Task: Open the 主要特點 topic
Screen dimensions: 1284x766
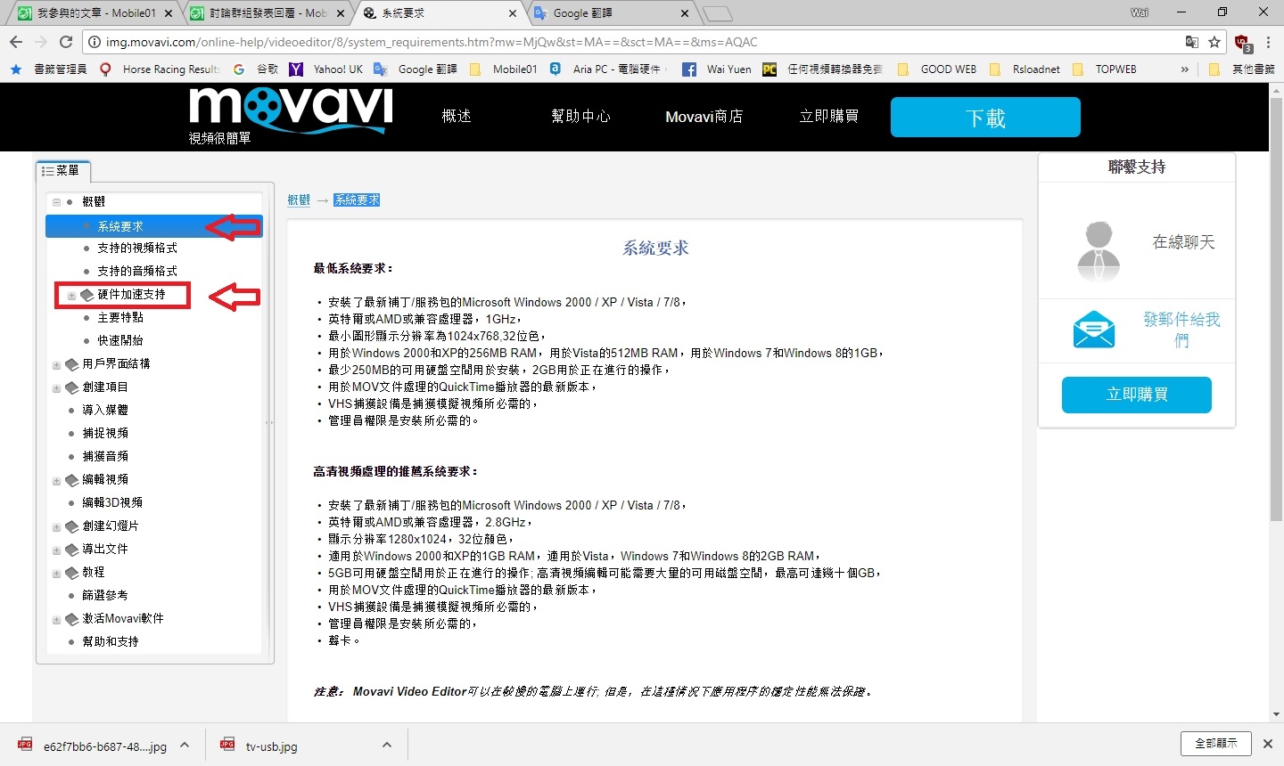Action: click(x=120, y=317)
